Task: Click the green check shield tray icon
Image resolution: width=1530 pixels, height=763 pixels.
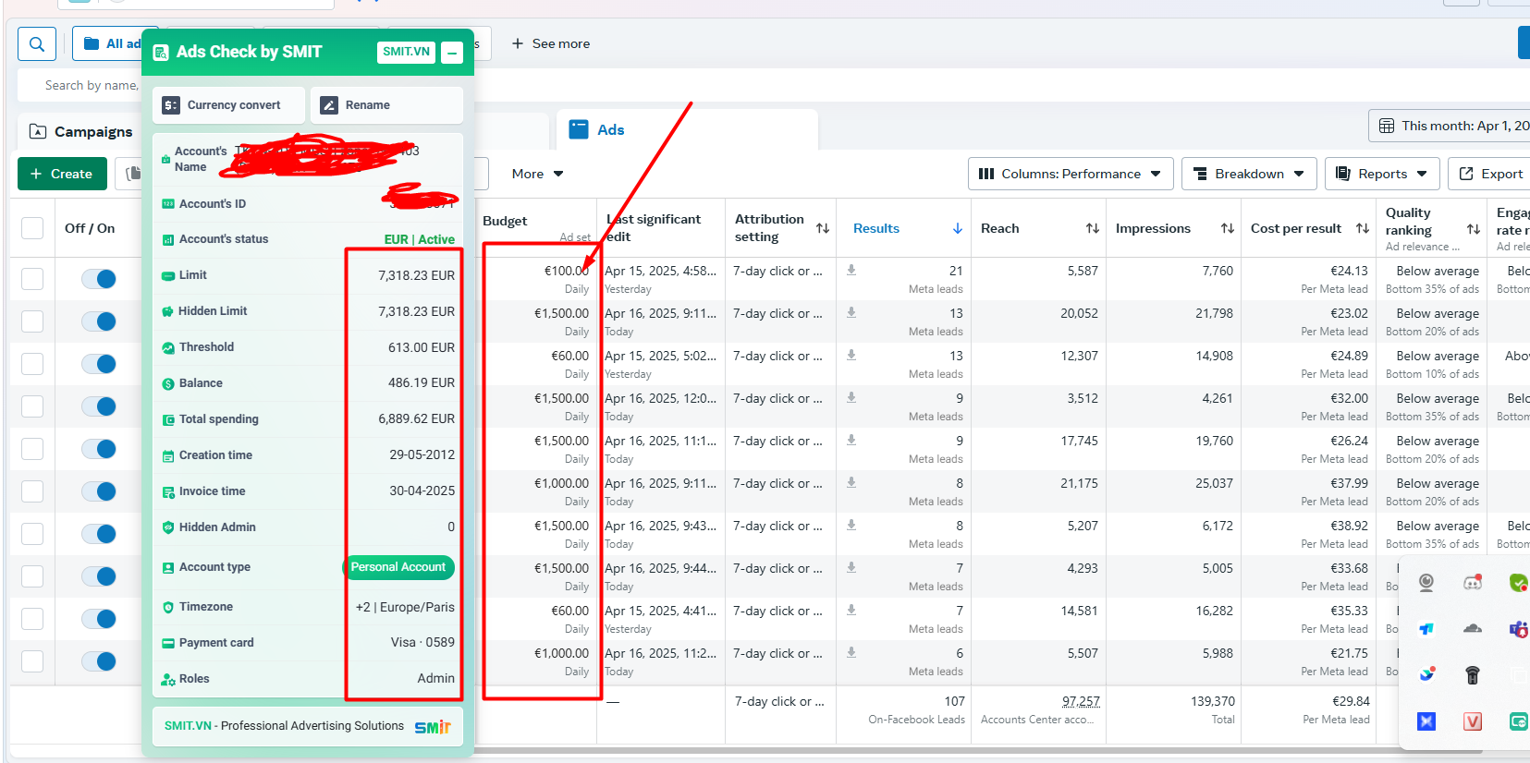Action: [1518, 582]
